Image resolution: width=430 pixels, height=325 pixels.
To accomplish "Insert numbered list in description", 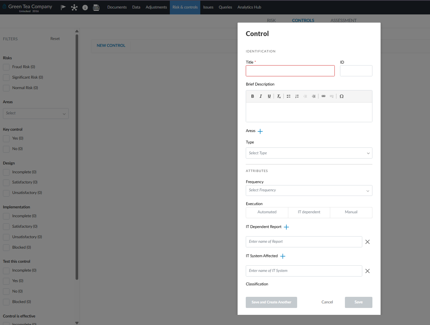I will (x=297, y=96).
